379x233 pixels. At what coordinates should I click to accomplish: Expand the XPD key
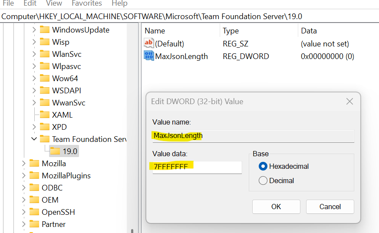click(x=34, y=127)
